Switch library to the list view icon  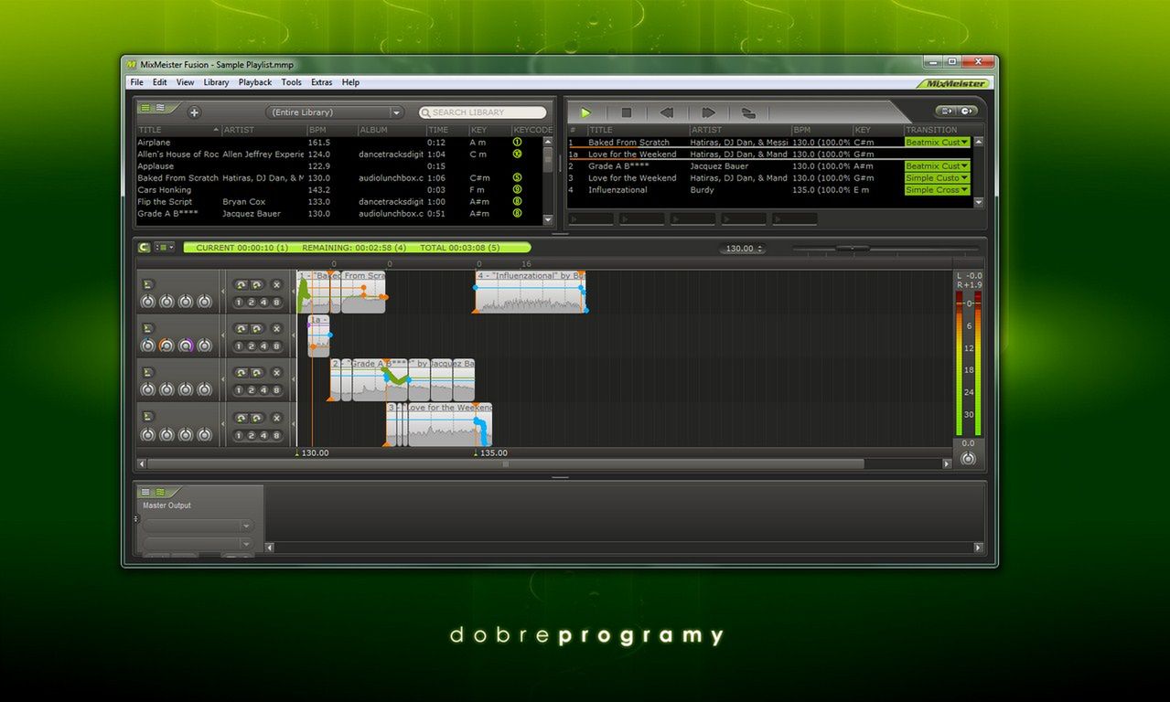(145, 108)
